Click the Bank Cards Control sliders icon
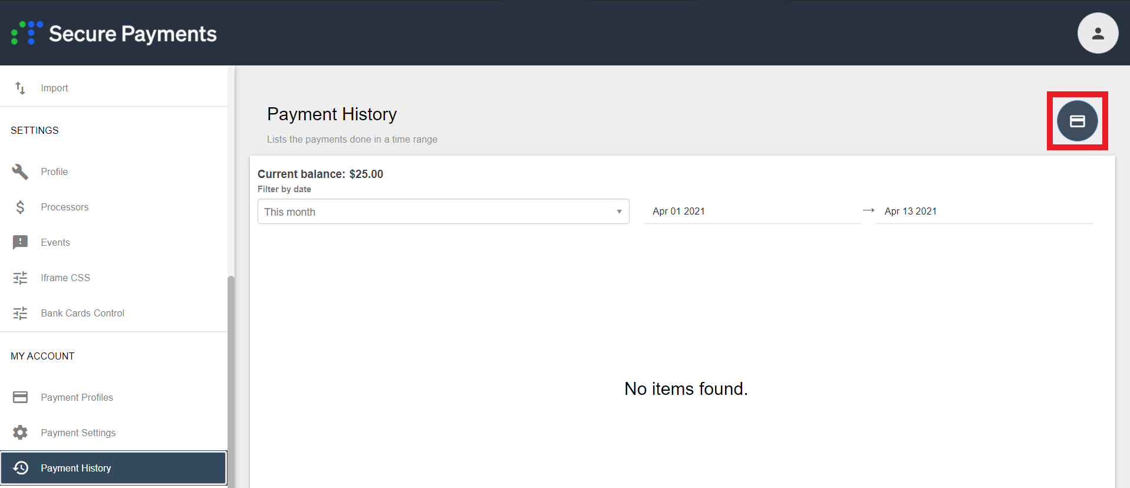Image resolution: width=1130 pixels, height=488 pixels. [x=20, y=313]
